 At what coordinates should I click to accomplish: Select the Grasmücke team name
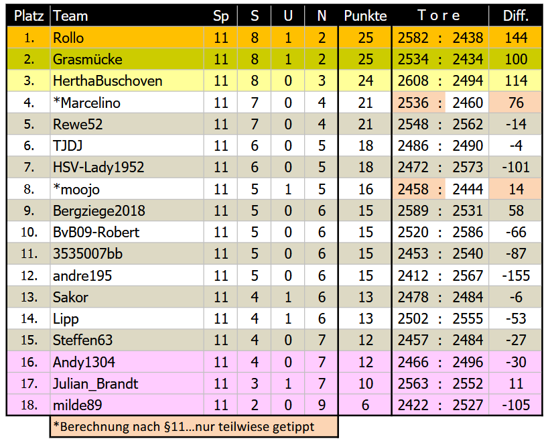[87, 60]
